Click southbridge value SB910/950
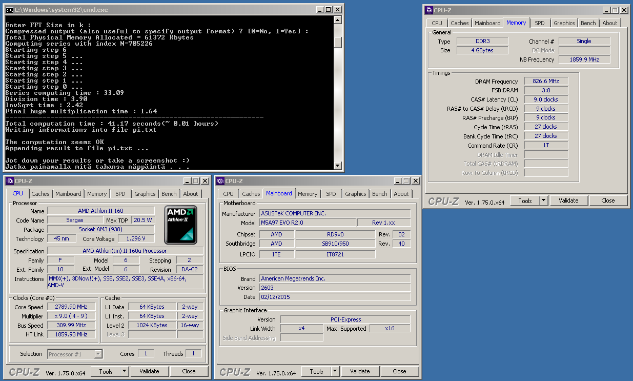 click(335, 244)
